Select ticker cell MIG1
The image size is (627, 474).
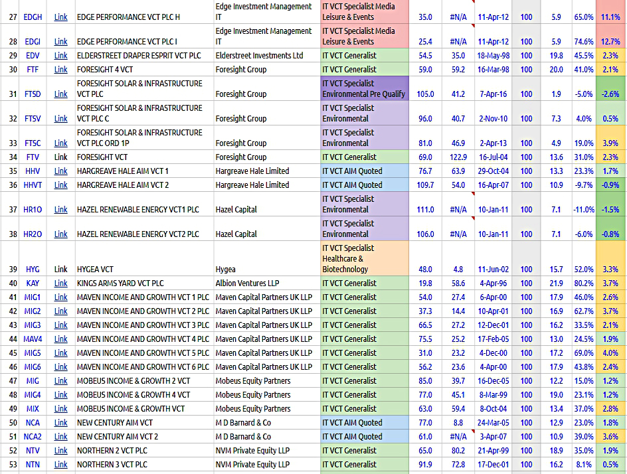(x=33, y=297)
